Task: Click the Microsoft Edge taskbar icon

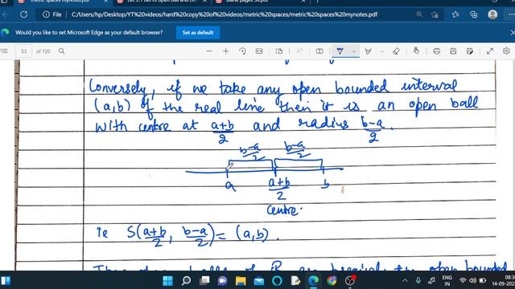Action: click(314, 281)
